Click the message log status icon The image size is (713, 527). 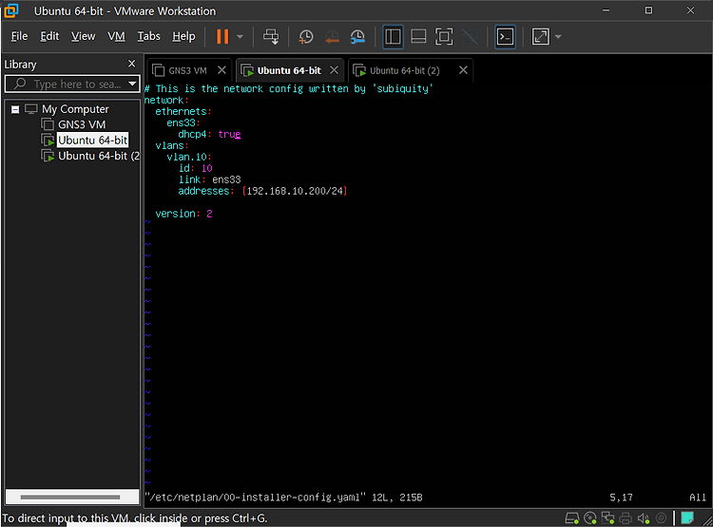(687, 518)
